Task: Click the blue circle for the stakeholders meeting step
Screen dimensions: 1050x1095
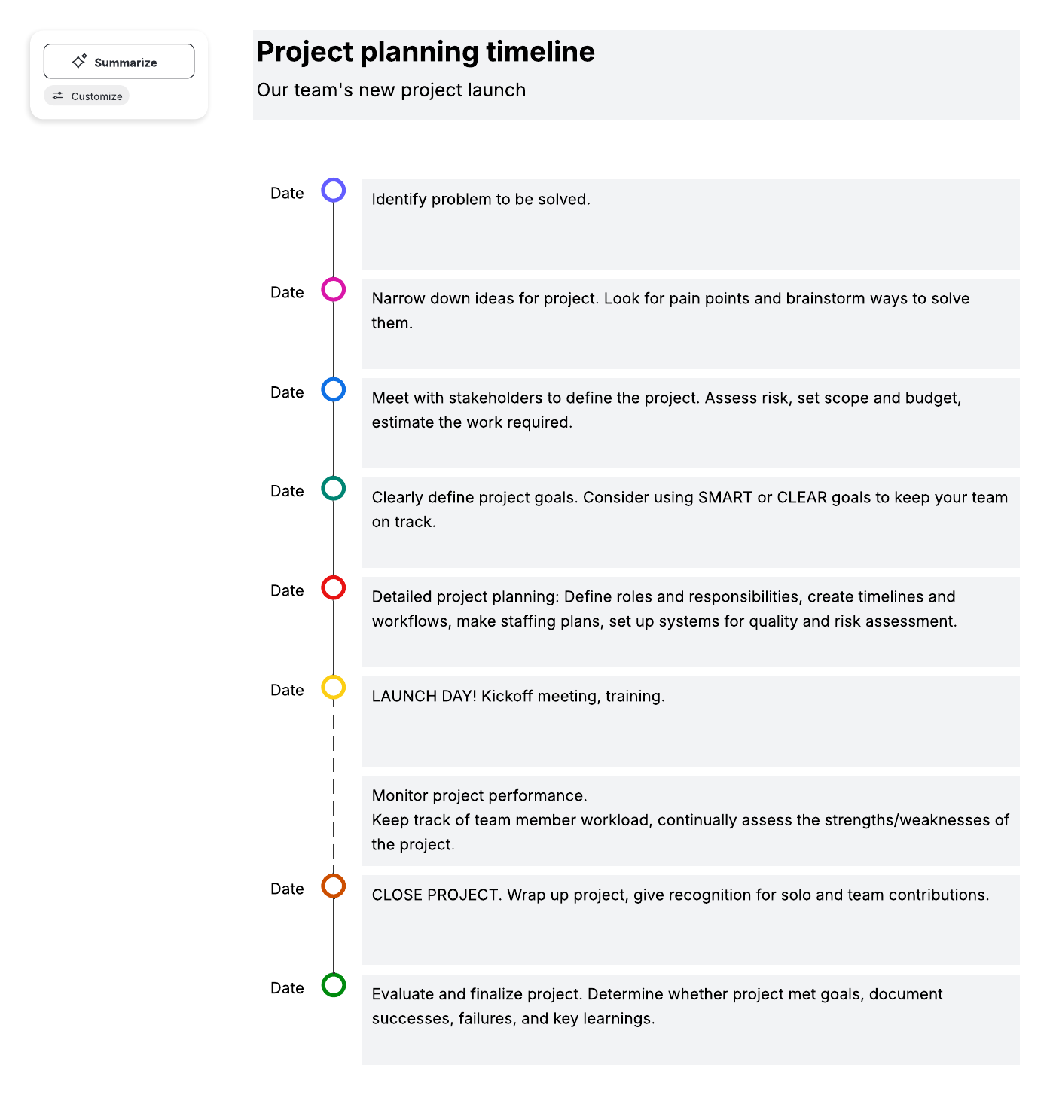Action: point(333,389)
